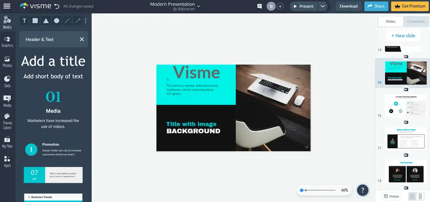Select slide 15 thumbnail
The width and height of the screenshot is (430, 202).
click(405, 73)
